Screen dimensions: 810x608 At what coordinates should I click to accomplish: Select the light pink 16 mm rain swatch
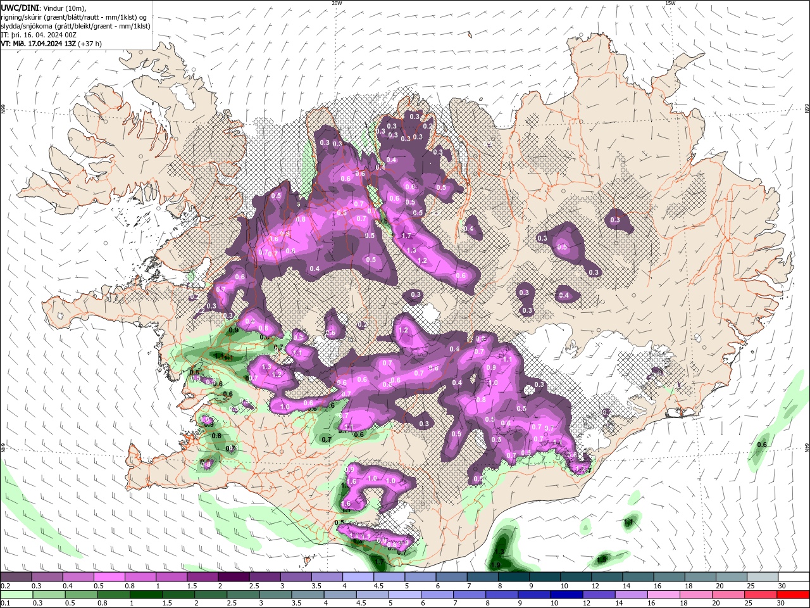664,595
